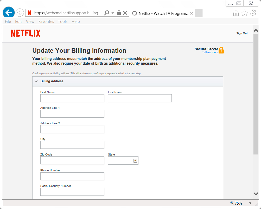The height and width of the screenshot is (209, 261).
Task: Focus the First Name input field
Action: [72, 98]
